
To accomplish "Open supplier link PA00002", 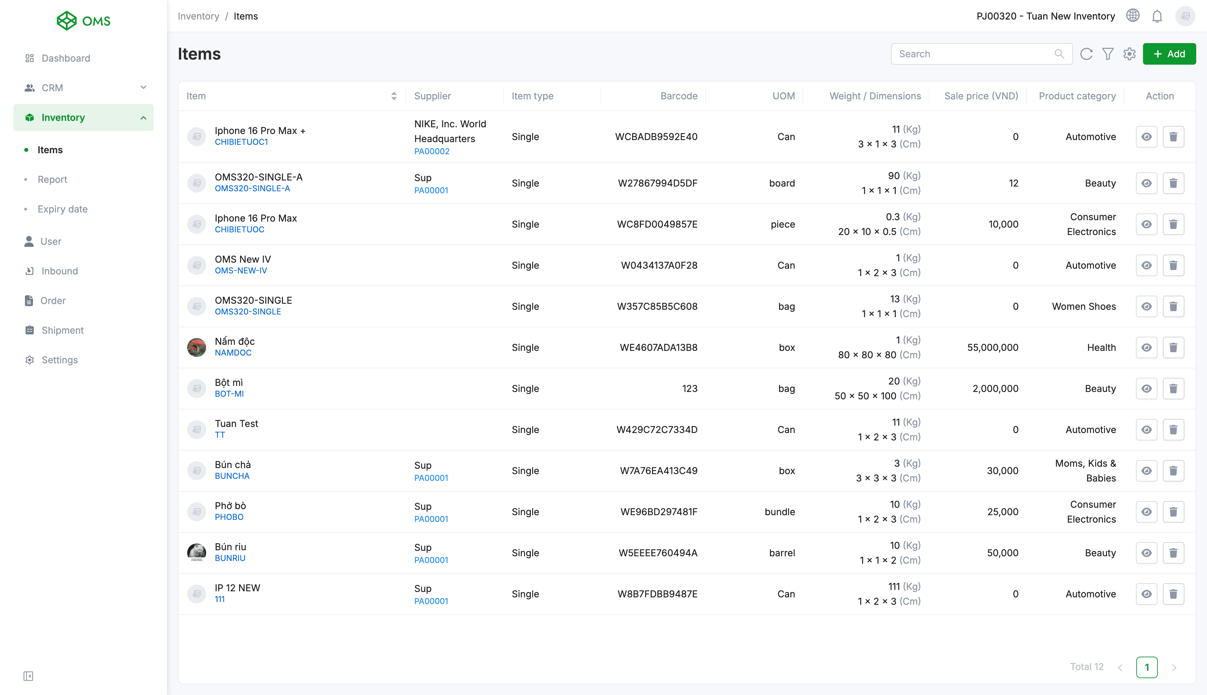I will [431, 151].
